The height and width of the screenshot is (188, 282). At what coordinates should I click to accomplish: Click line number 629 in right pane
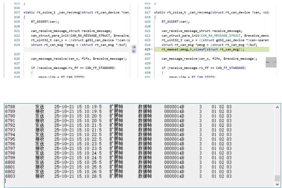click(148, 68)
